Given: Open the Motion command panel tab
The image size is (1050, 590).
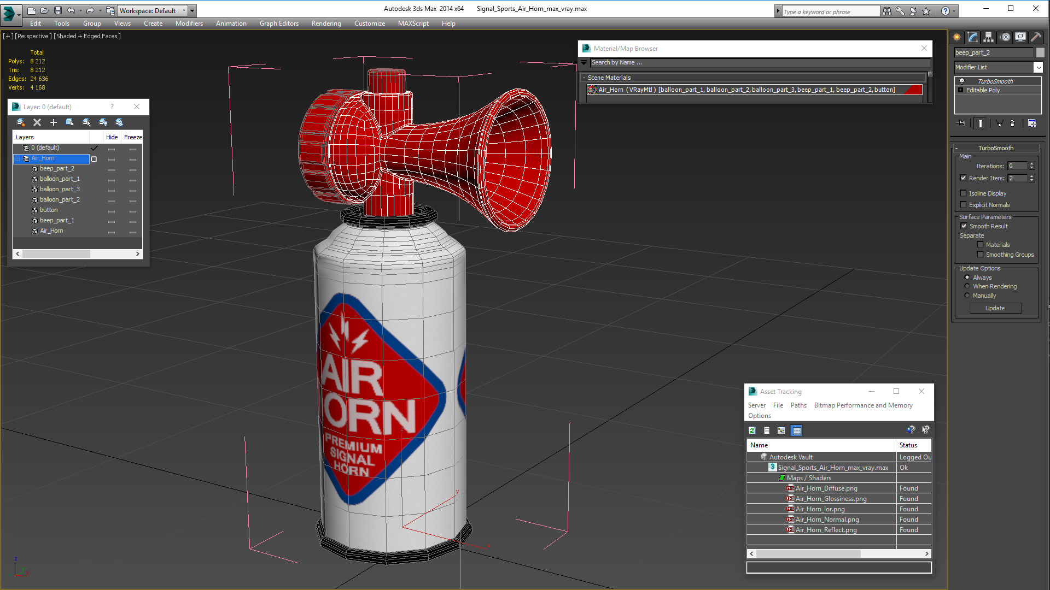Looking at the screenshot, I should click(1005, 37).
